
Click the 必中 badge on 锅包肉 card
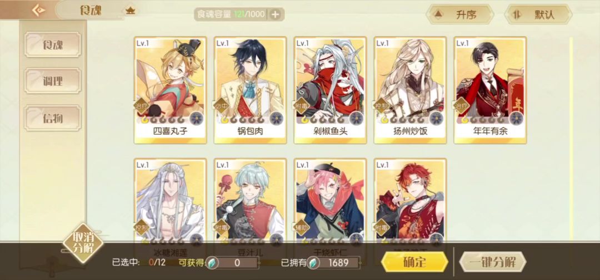pos(219,105)
